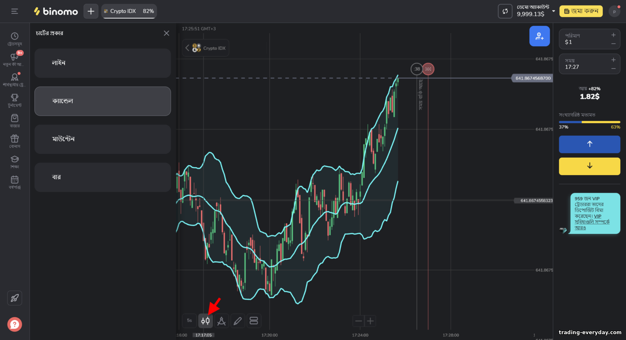Add a new asset tab

[91, 11]
